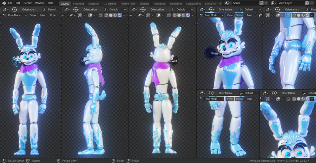Expand shading options arrow in back-view viewport
The height and width of the screenshot is (163, 316).
[x=192, y=15]
